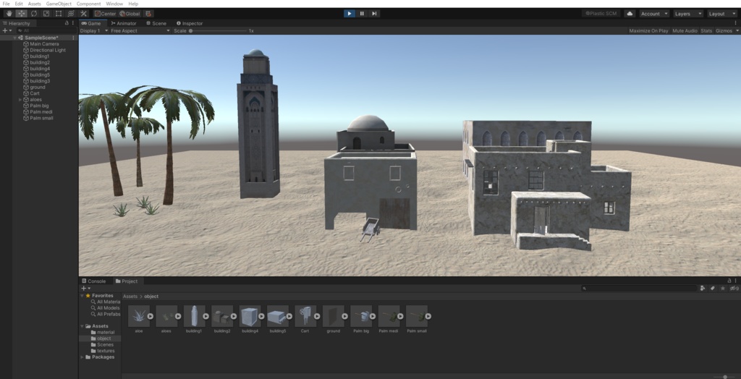The image size is (741, 379).
Task: Open the Gizmos dropdown arrow
Action: [x=737, y=30]
